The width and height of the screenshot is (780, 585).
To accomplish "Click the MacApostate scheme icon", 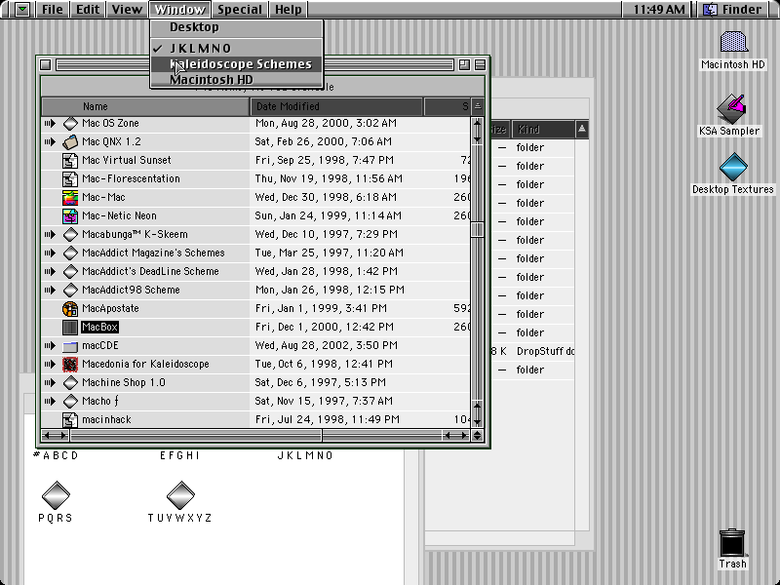I will [x=70, y=308].
